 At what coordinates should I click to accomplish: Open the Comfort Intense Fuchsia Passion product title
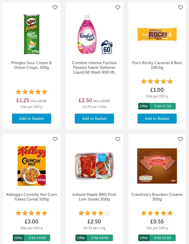[x=94, y=67]
